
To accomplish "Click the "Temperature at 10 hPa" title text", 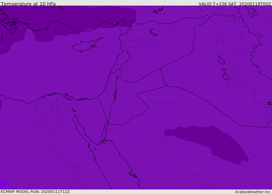I will coord(28,4).
